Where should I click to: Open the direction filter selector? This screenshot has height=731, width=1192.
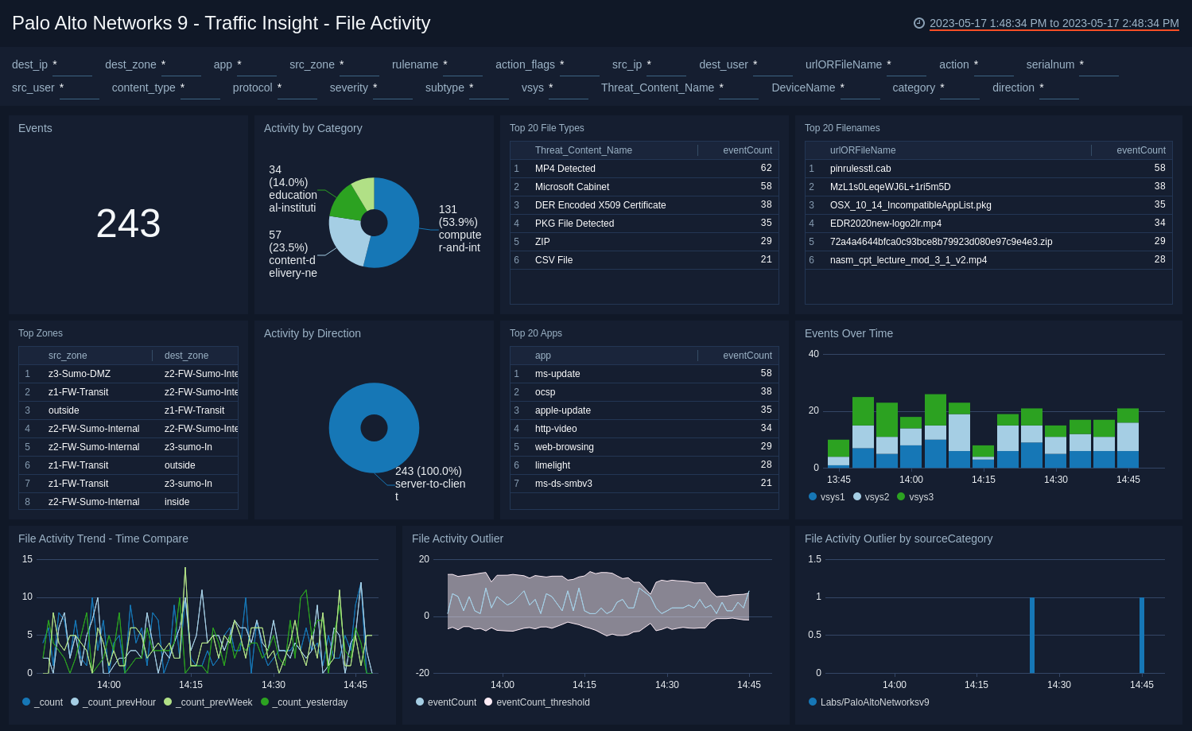pos(1060,88)
